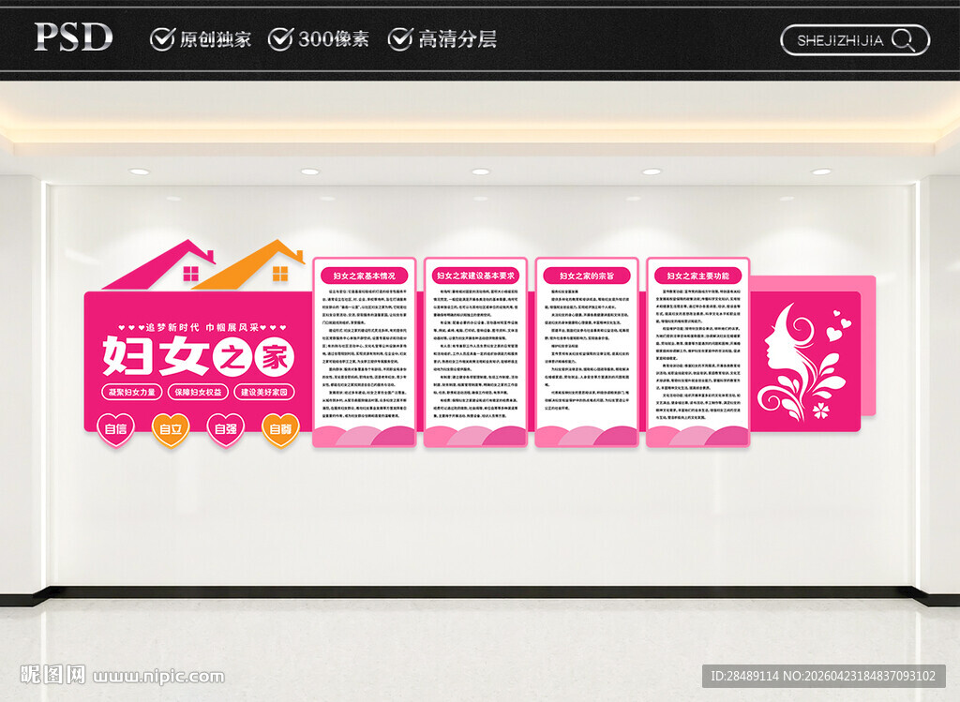Image resolution: width=960 pixels, height=702 pixels.
Task: Open the 妇女之家主要功能 panel header
Action: pyautogui.click(x=697, y=276)
